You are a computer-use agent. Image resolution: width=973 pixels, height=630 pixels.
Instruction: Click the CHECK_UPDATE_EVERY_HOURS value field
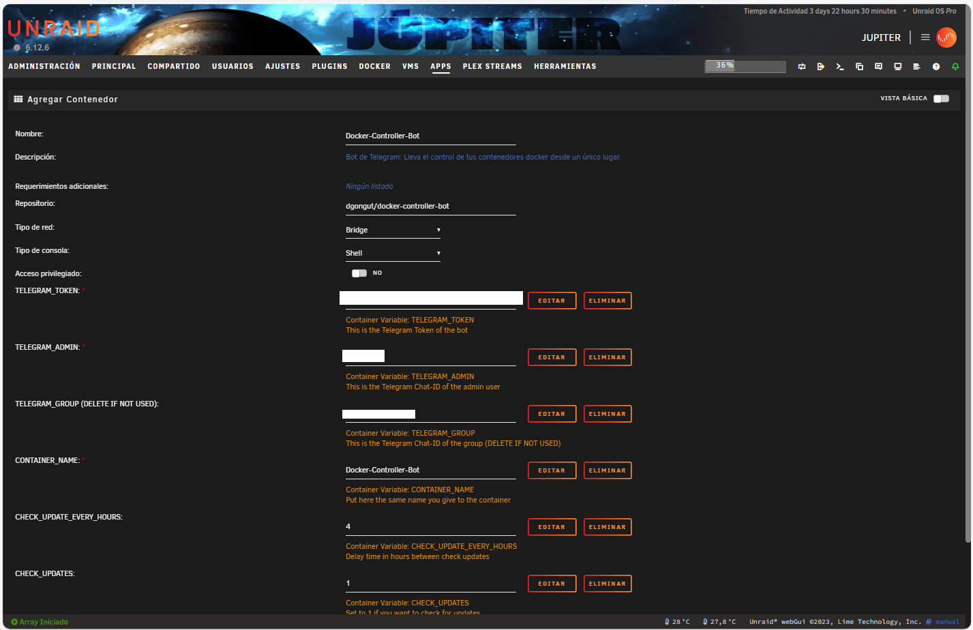coord(431,527)
